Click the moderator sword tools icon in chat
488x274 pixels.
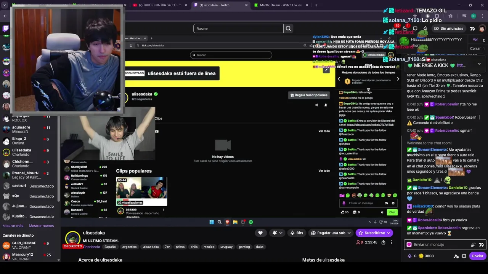456,256
